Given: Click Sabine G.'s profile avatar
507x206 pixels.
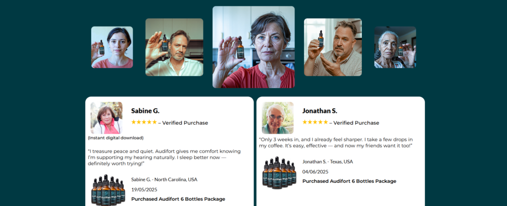Looking at the screenshot, I should [106, 118].
